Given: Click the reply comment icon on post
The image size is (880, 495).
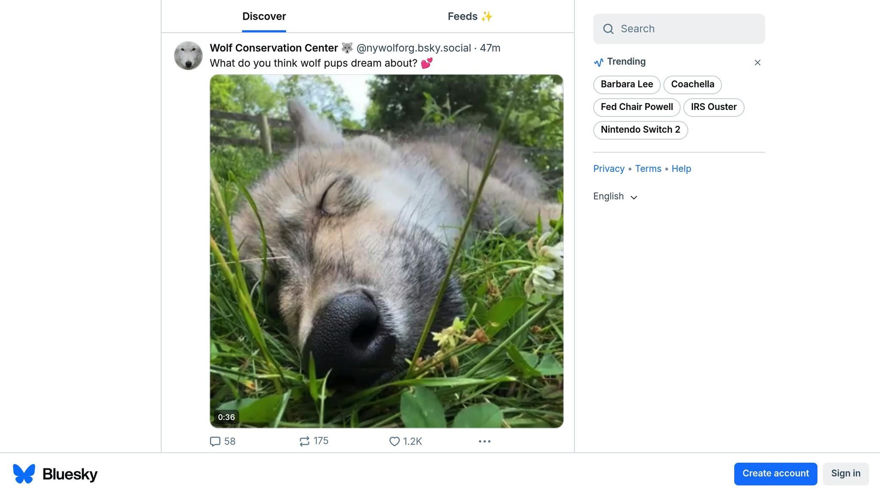Looking at the screenshot, I should (215, 441).
